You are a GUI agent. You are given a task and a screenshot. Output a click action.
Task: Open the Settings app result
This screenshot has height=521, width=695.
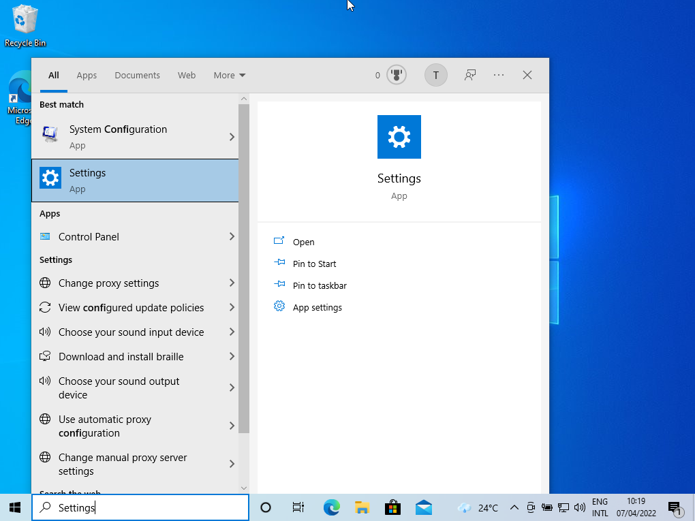[135, 180]
